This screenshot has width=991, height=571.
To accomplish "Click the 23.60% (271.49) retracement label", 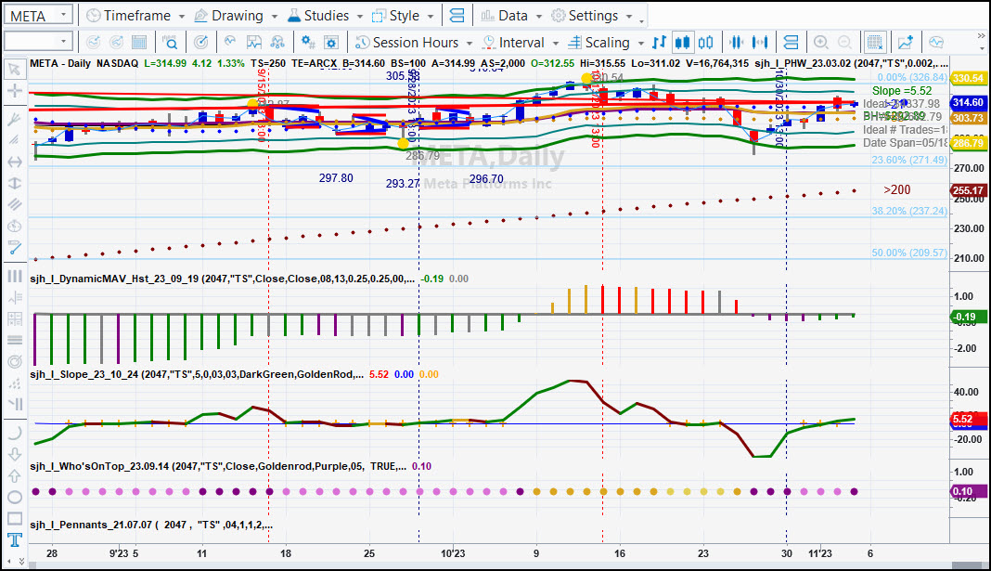I will (x=909, y=160).
